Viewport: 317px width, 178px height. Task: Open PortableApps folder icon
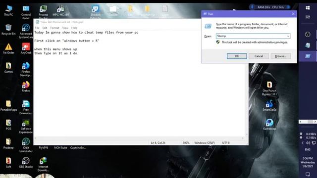[8, 105]
